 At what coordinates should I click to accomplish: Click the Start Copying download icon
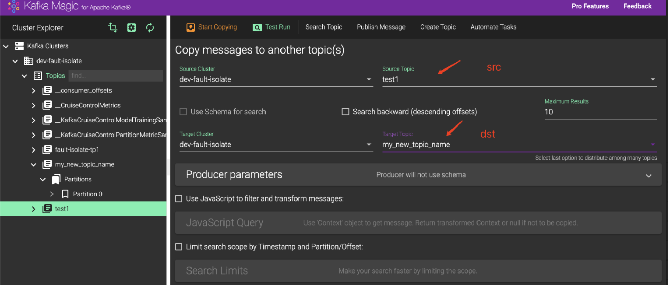coord(190,27)
